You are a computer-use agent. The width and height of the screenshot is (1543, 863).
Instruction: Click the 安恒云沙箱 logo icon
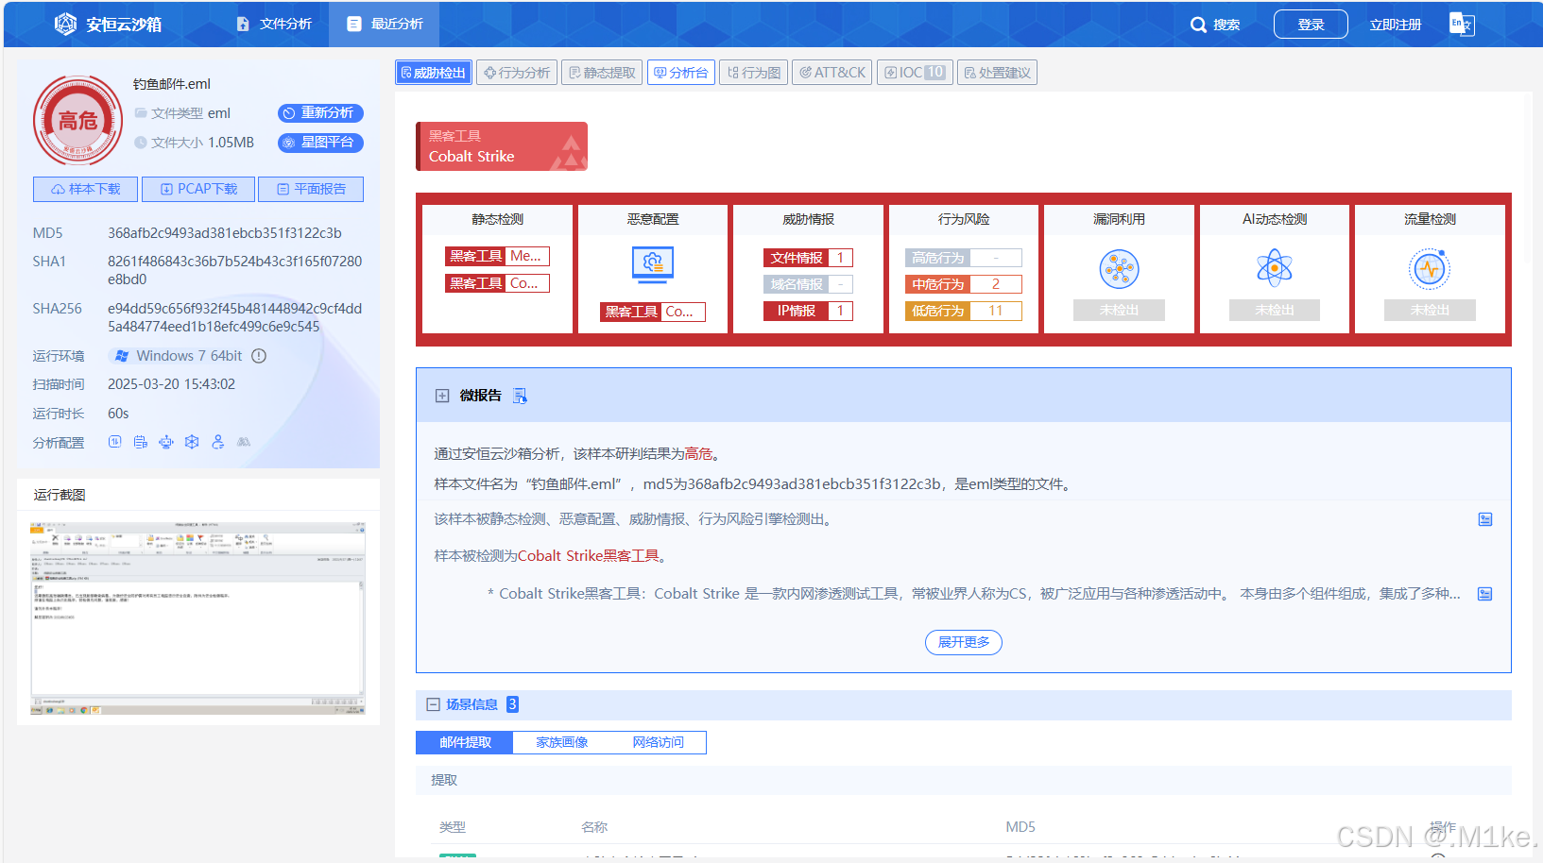click(65, 24)
